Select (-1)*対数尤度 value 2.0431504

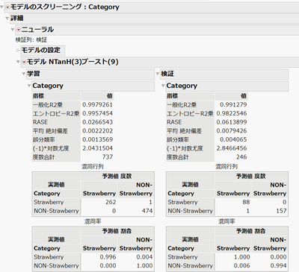(x=97, y=148)
